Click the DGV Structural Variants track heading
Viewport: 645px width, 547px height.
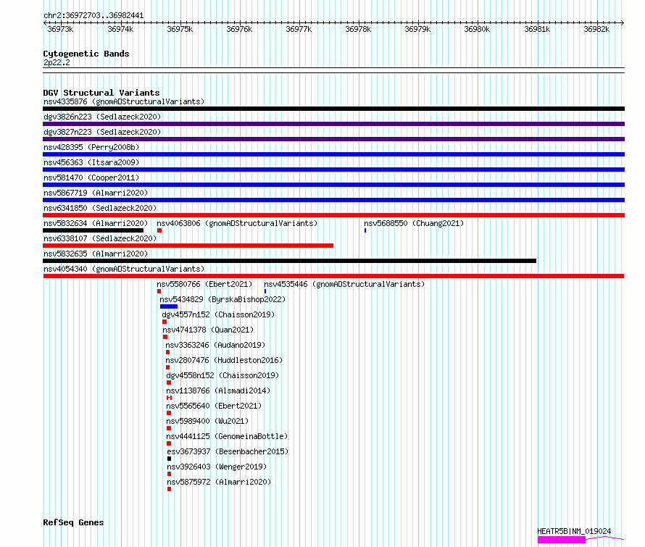pos(101,93)
